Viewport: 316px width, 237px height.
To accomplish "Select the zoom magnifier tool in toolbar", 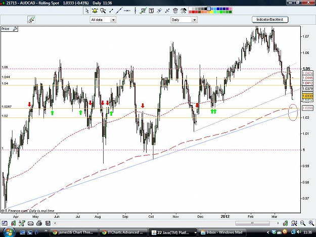I will click(103, 11).
